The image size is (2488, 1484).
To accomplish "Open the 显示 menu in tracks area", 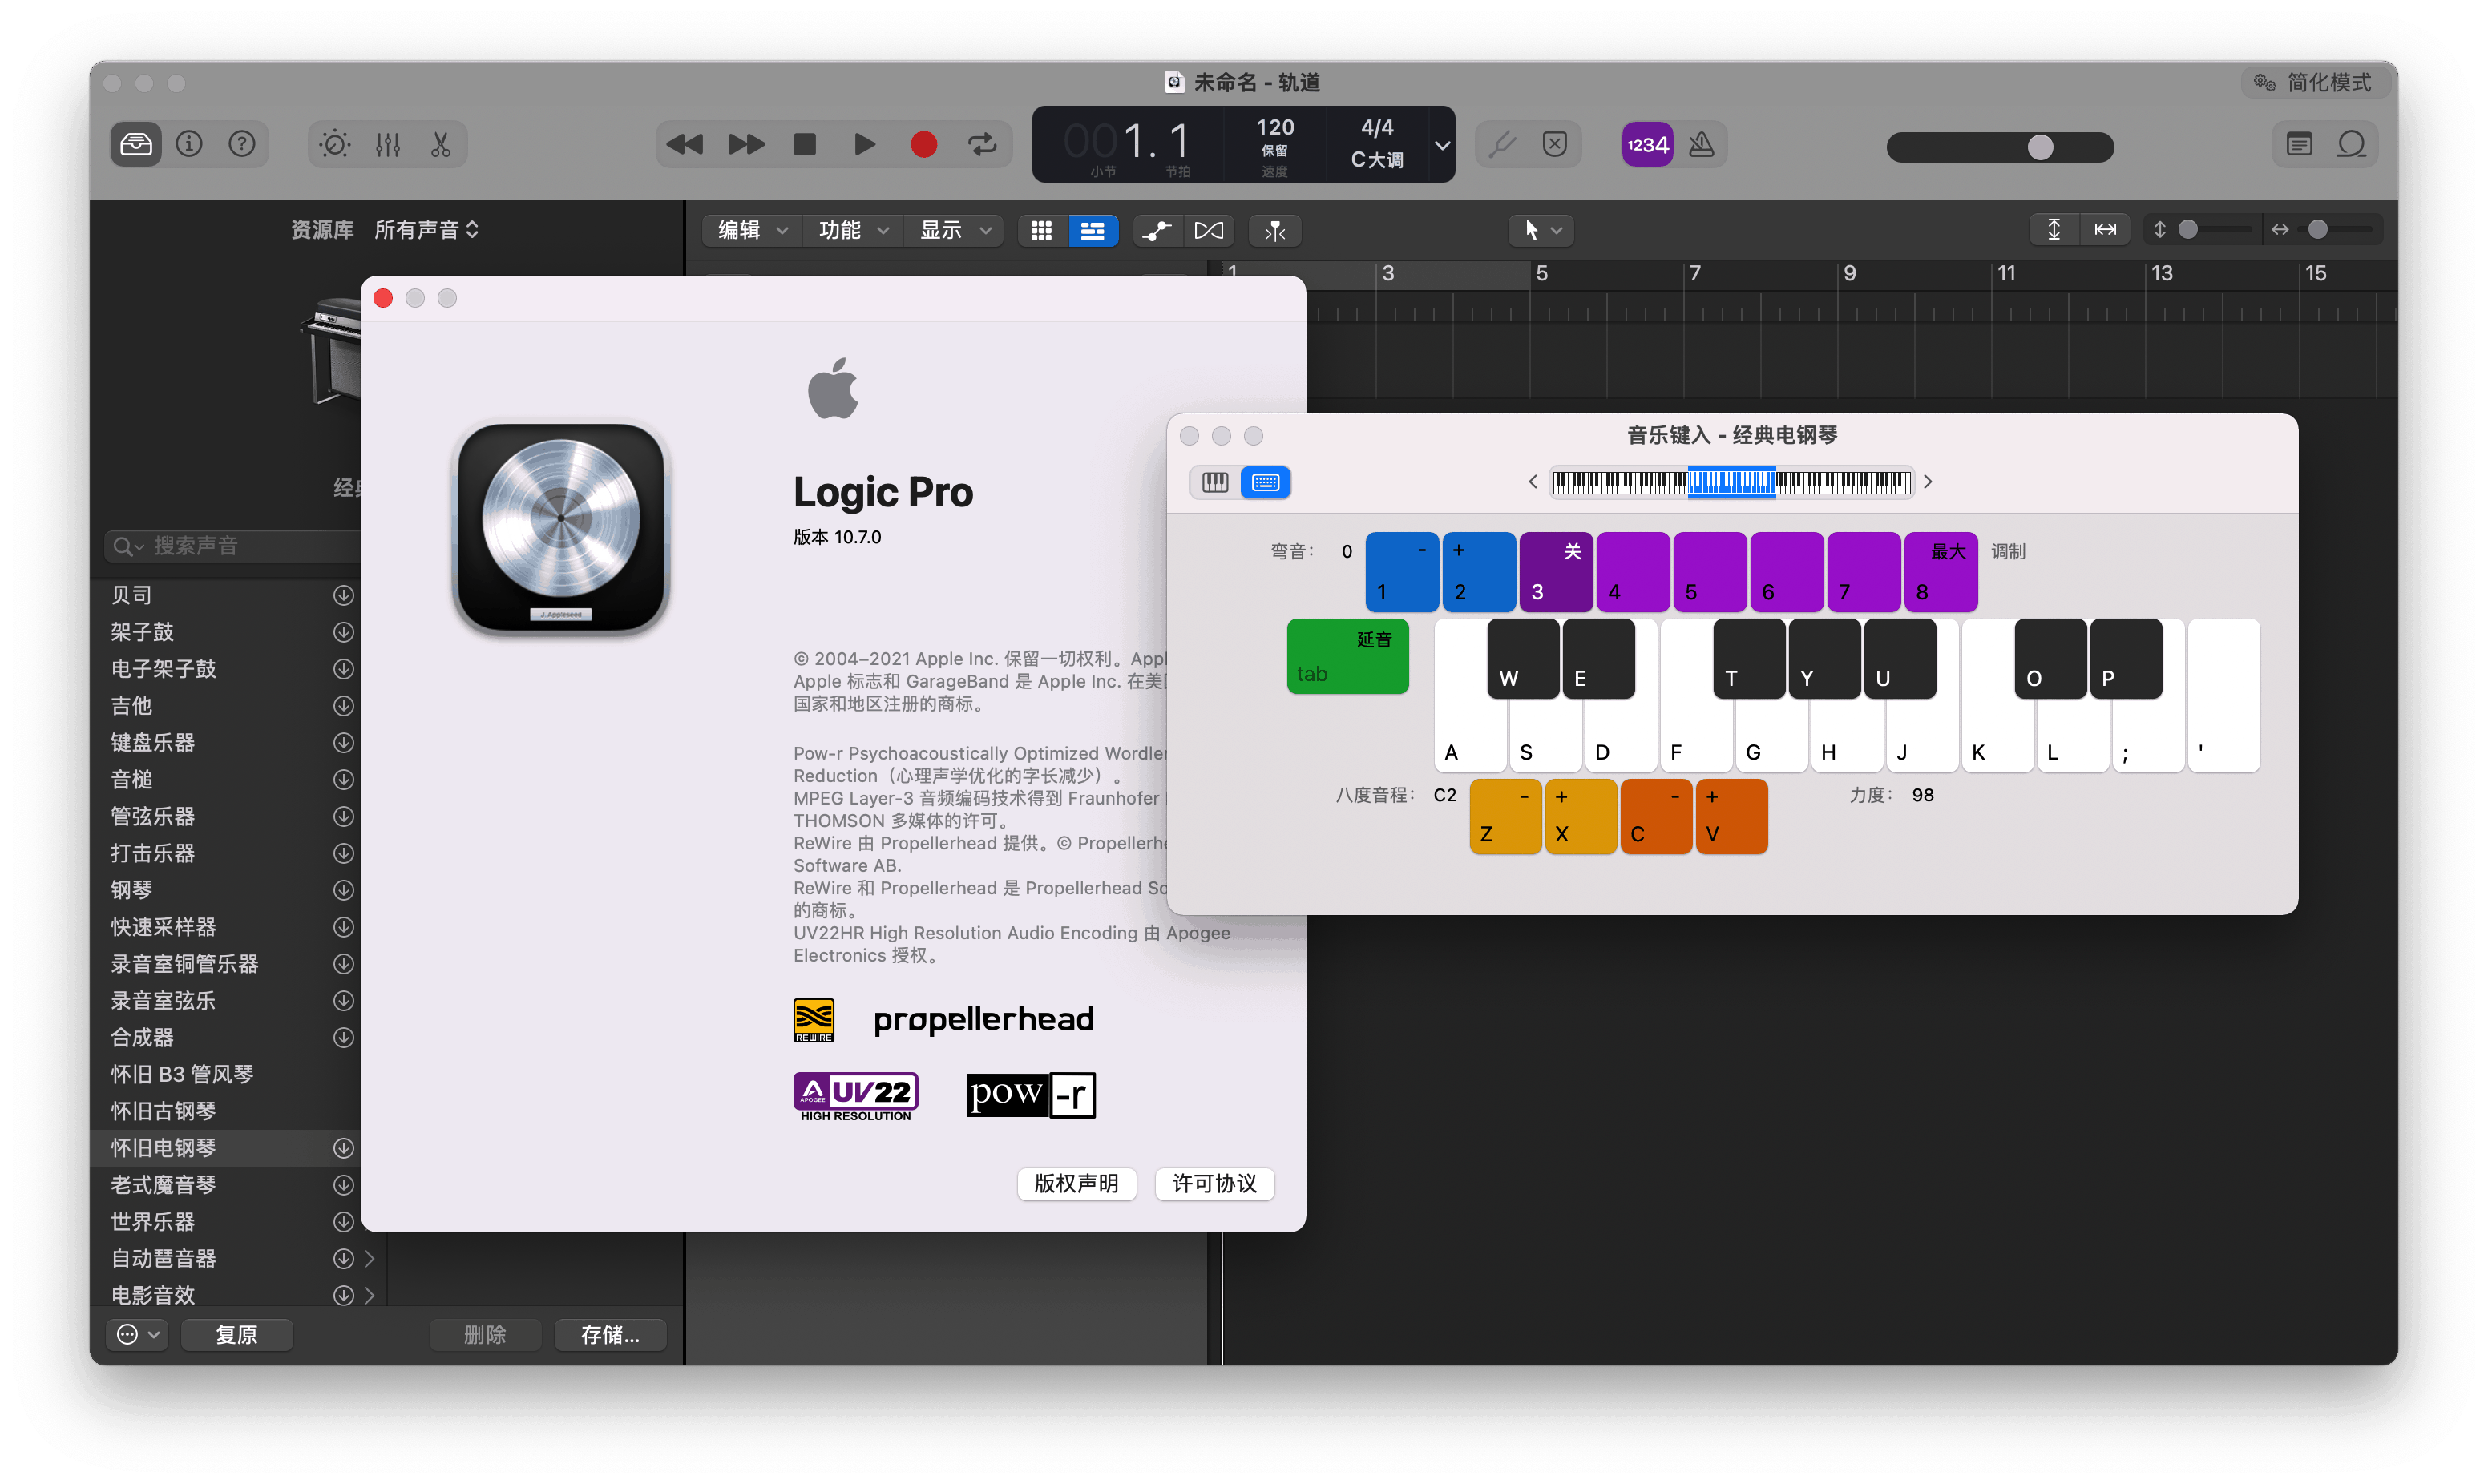I will (954, 231).
